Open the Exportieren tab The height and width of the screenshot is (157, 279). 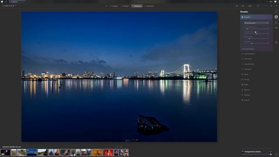[x=150, y=6]
